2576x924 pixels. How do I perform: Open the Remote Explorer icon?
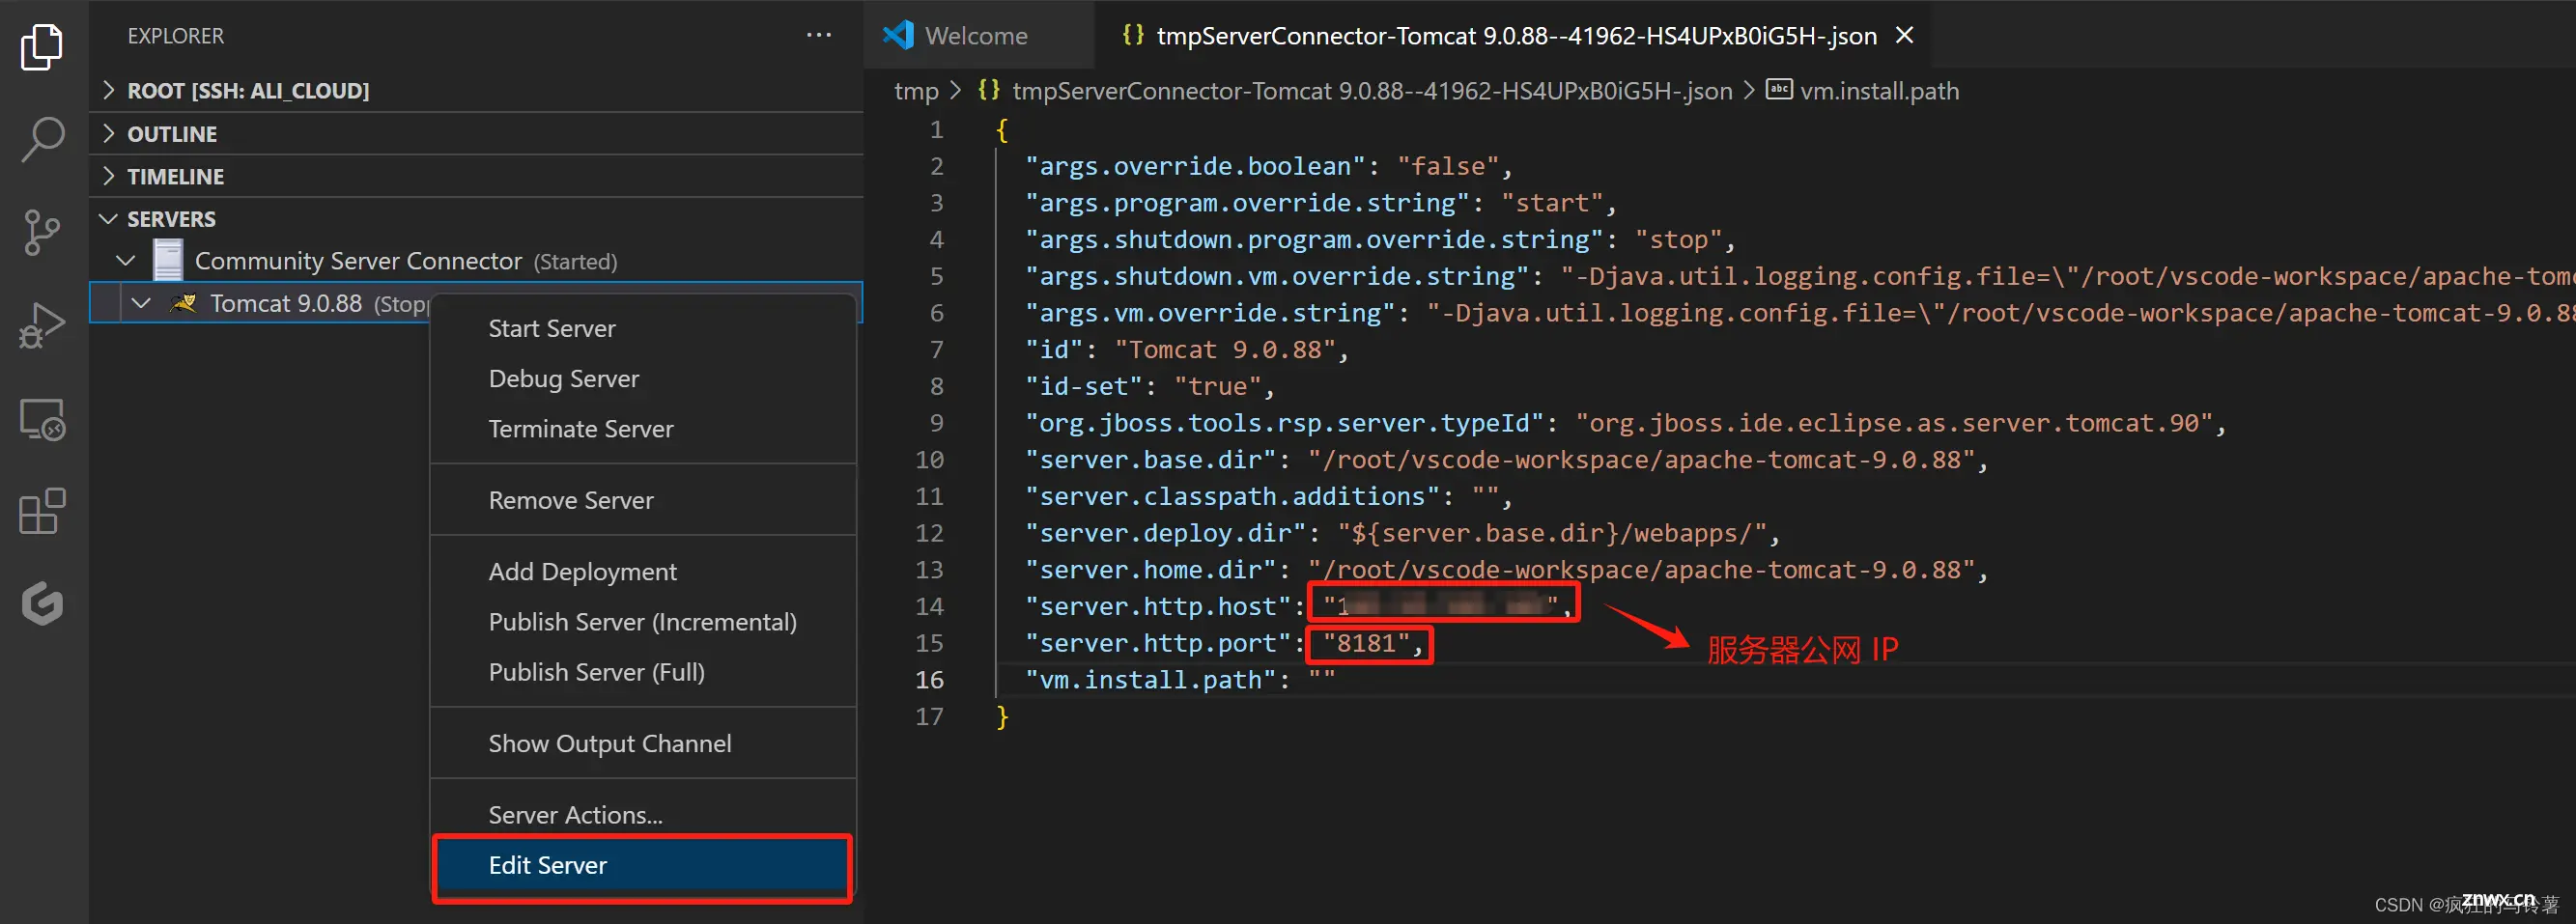tap(42, 419)
